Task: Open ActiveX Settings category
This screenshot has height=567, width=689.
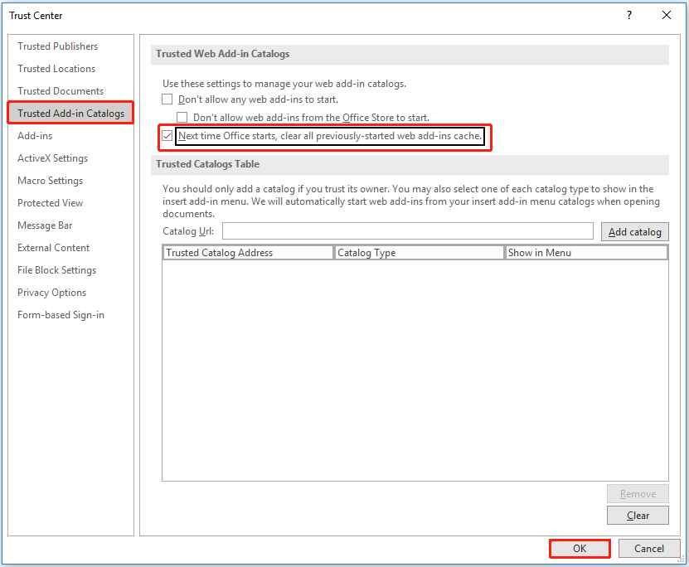Action: tap(53, 158)
